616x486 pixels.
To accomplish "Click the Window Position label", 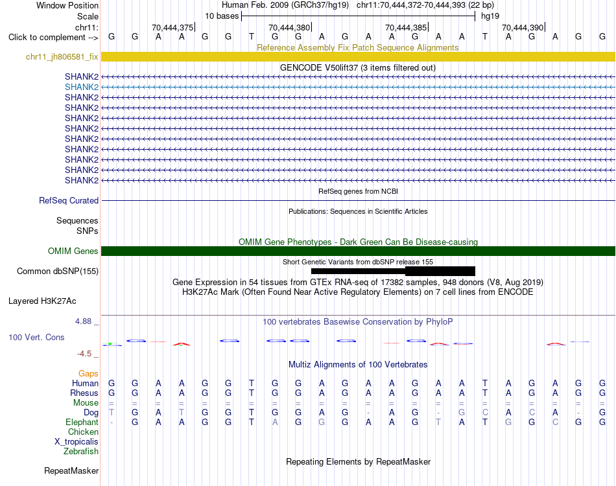I will (x=67, y=5).
